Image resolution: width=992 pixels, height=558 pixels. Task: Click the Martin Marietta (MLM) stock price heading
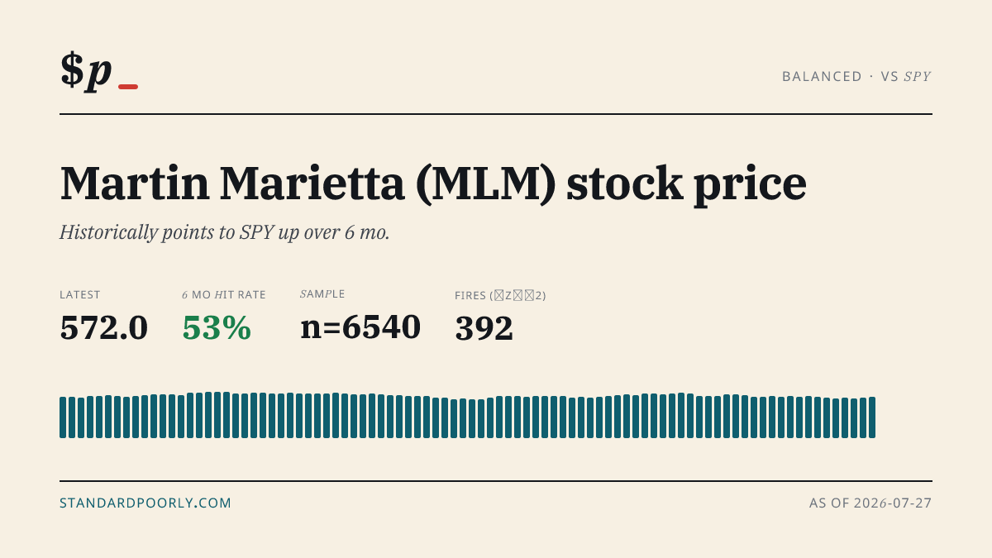click(x=432, y=184)
